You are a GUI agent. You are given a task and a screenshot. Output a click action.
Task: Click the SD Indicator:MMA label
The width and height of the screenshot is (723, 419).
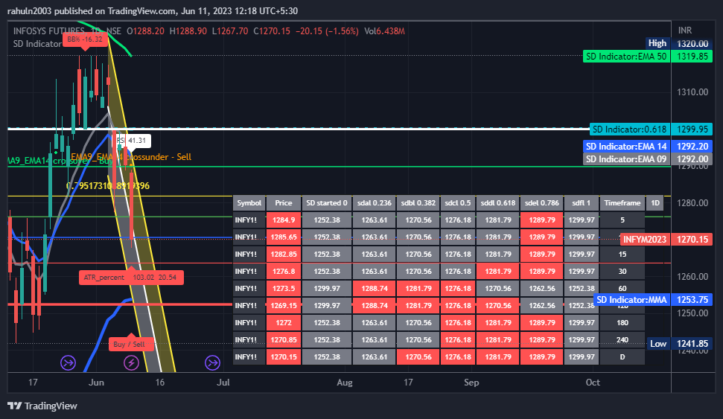click(x=653, y=300)
